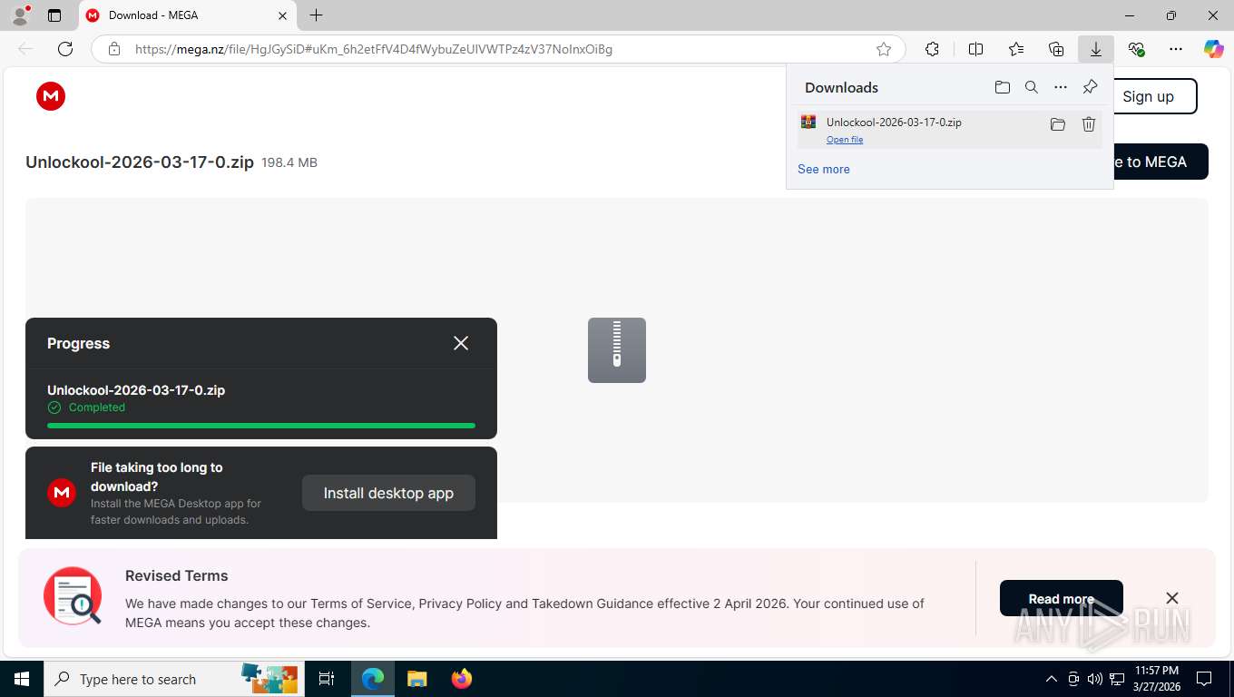Dismiss the Revised Terms banner

pyautogui.click(x=1172, y=598)
